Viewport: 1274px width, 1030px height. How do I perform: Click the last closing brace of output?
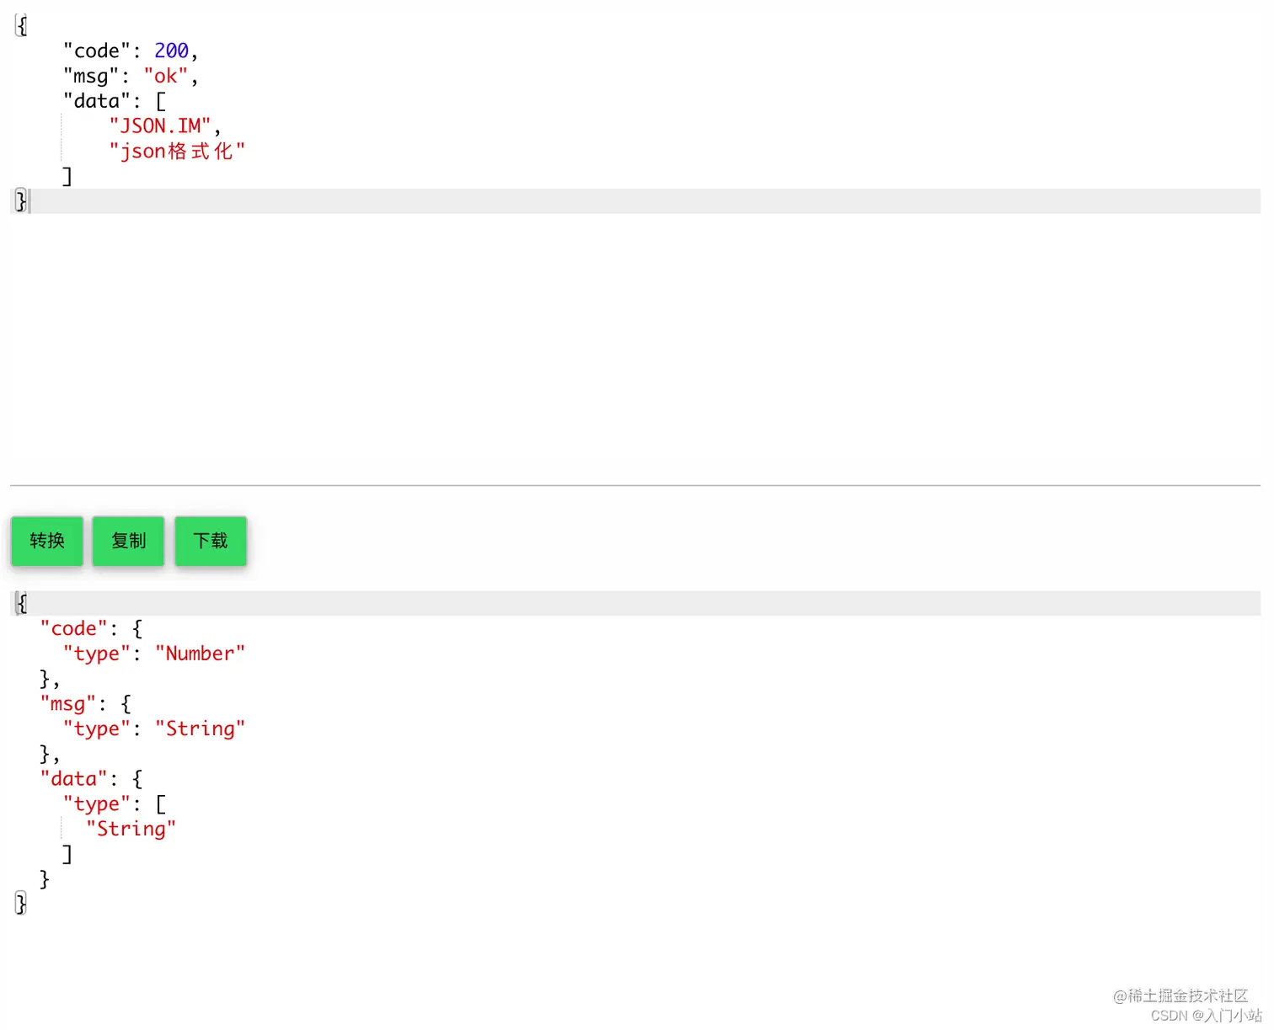coord(21,904)
